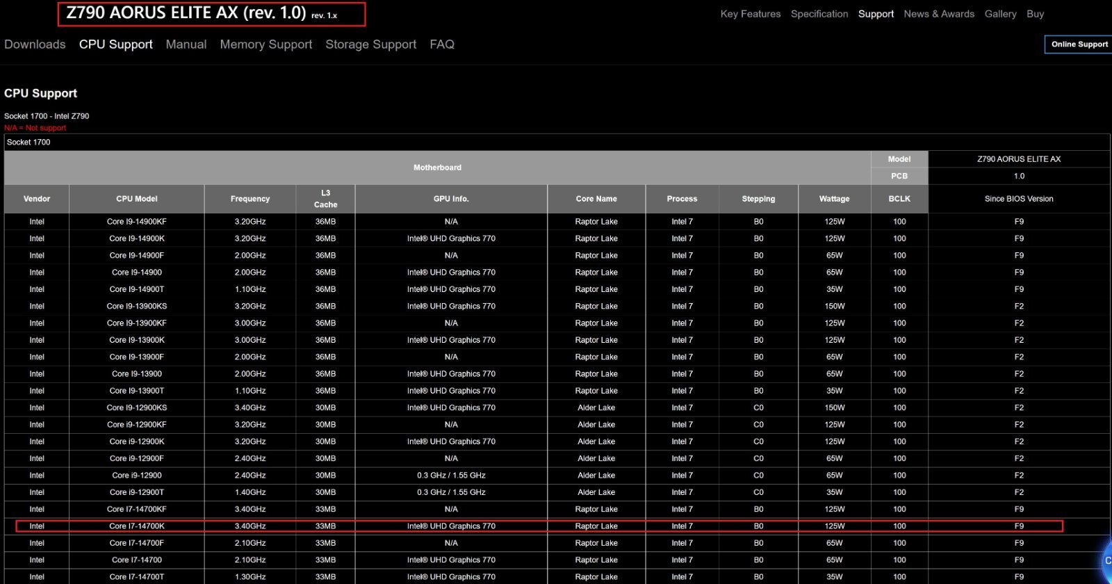The height and width of the screenshot is (584, 1112).
Task: Open the Manual tab
Action: pos(186,44)
